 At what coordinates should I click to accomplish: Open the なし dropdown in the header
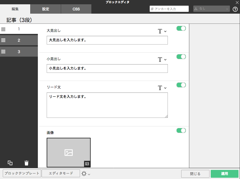(x=211, y=9)
